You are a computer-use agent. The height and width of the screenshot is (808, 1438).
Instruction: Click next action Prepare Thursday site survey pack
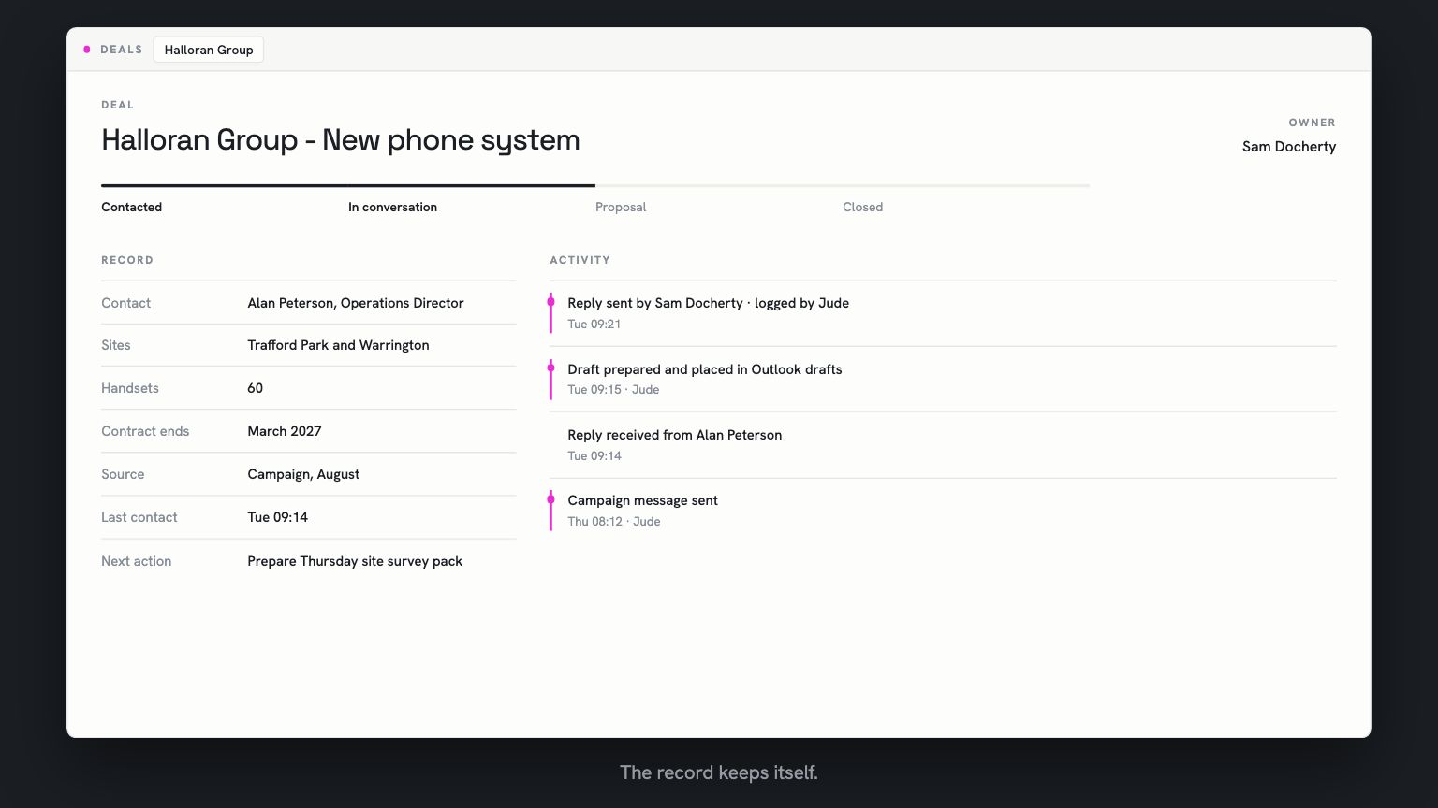pyautogui.click(x=355, y=561)
